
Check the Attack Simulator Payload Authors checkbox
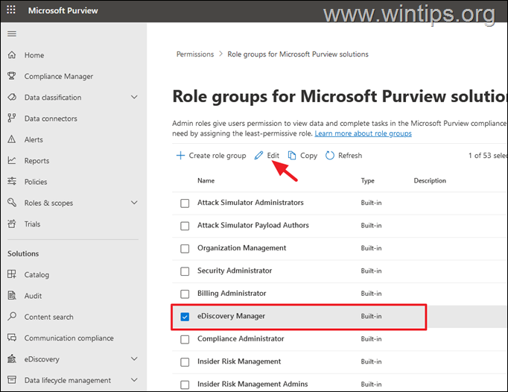pos(185,226)
